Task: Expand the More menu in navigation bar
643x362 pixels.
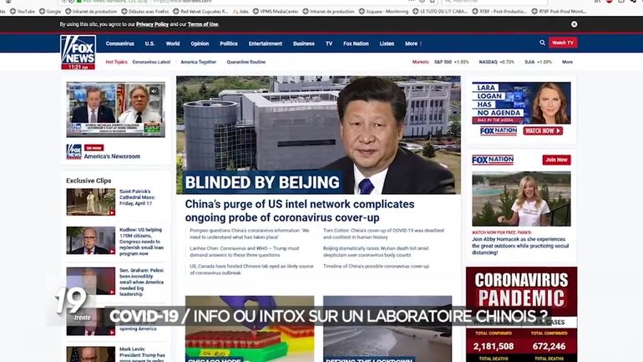Action: pos(413,43)
